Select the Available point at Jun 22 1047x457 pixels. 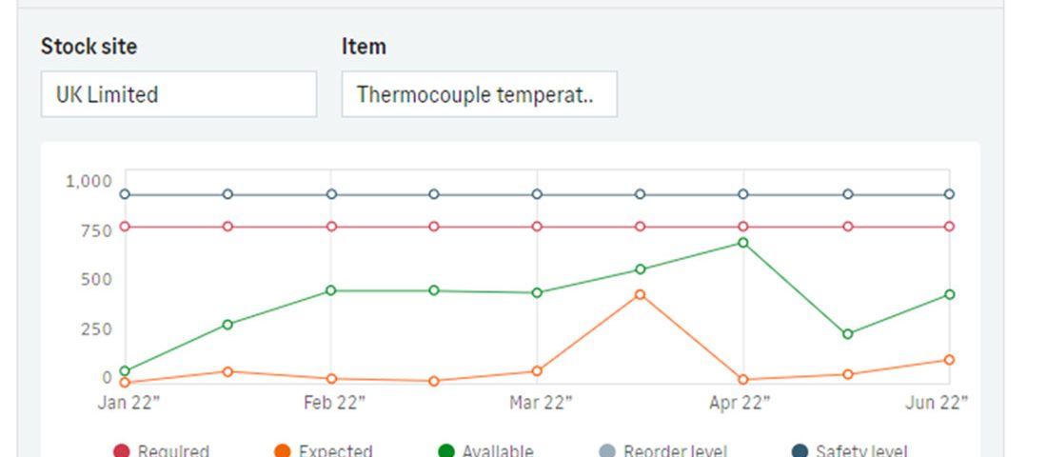950,294
